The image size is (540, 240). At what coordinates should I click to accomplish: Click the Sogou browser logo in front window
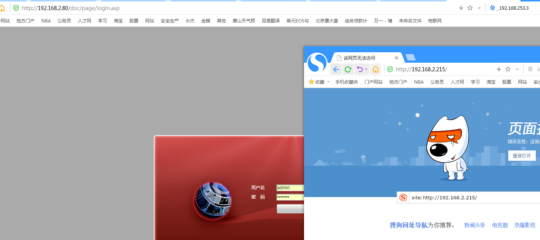pos(317,63)
